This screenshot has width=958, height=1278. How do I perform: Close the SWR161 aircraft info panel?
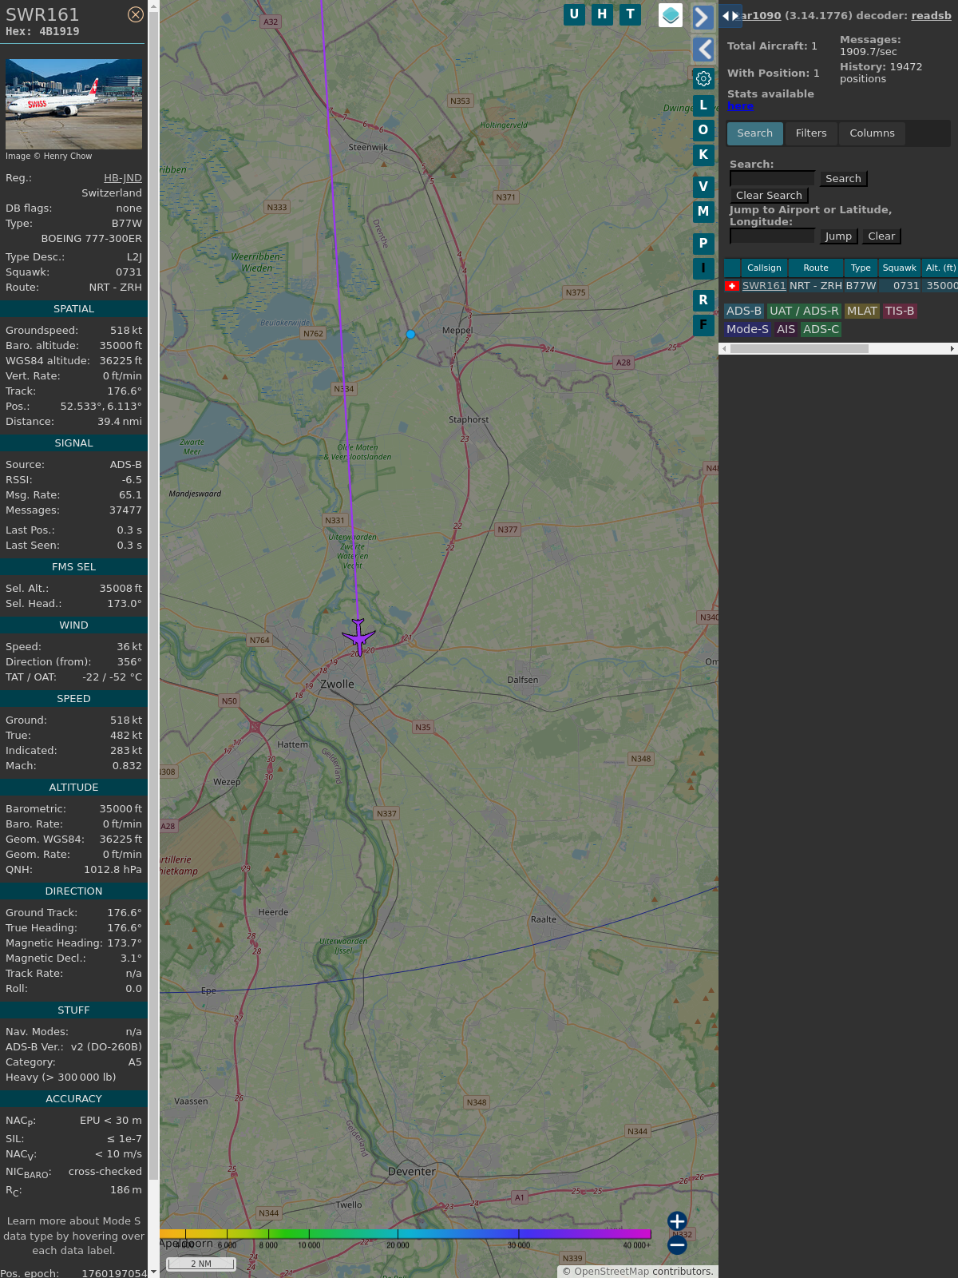(136, 14)
